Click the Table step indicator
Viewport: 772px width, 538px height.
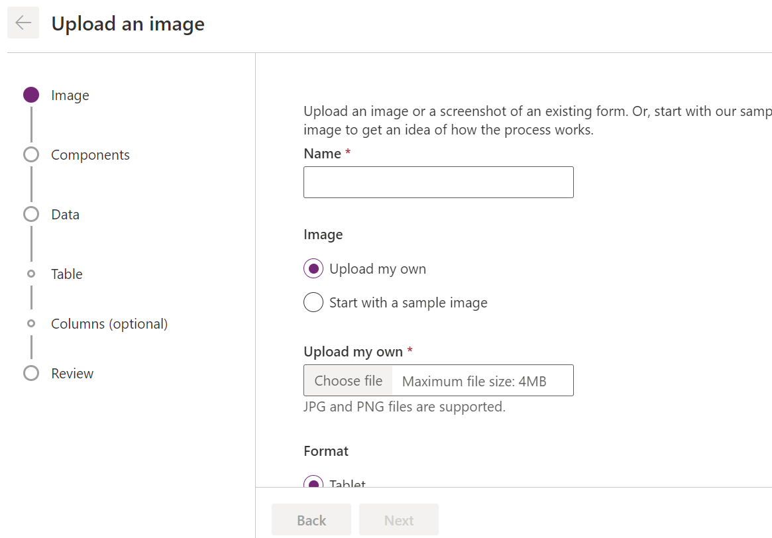[x=31, y=274]
